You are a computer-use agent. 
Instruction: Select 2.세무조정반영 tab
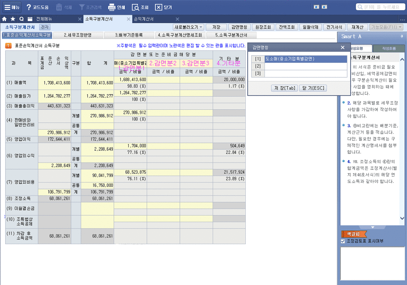(x=78, y=35)
